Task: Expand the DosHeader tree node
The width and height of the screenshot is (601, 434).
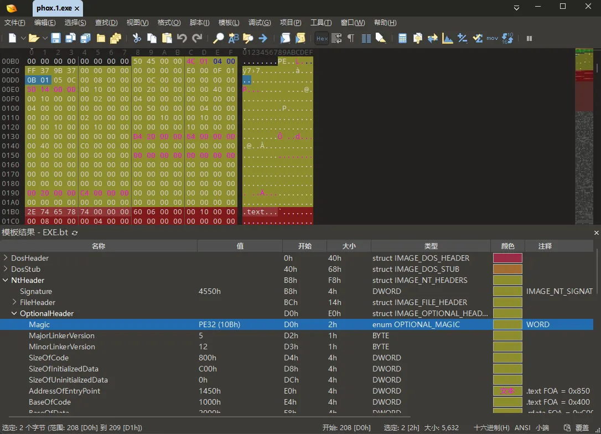Action: [6, 257]
